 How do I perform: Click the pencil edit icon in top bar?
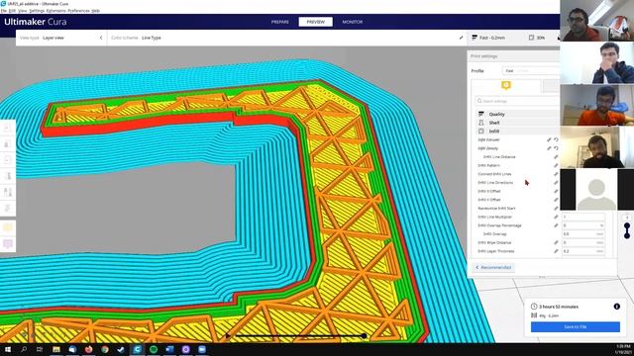click(x=461, y=38)
